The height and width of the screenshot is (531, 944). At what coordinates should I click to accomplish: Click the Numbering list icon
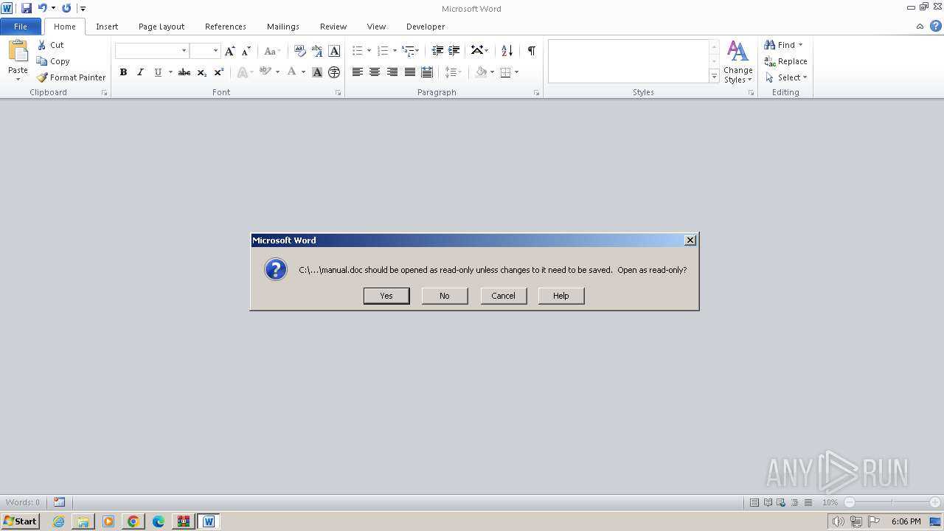tap(383, 51)
